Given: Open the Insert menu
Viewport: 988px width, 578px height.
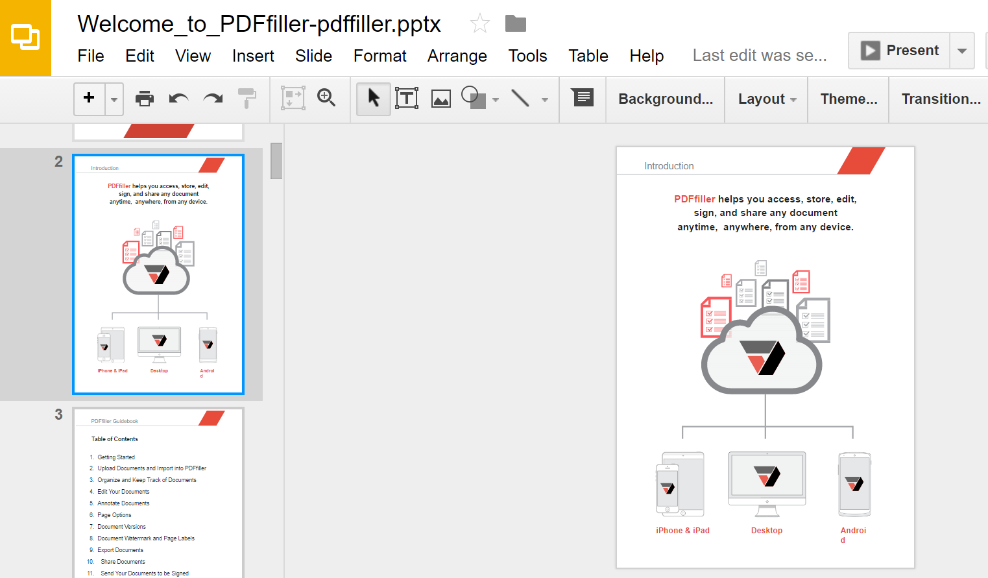Looking at the screenshot, I should [x=253, y=56].
